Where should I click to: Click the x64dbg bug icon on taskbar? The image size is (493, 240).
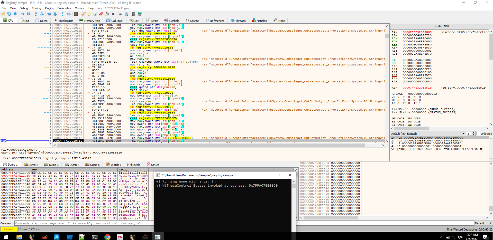pos(145,237)
